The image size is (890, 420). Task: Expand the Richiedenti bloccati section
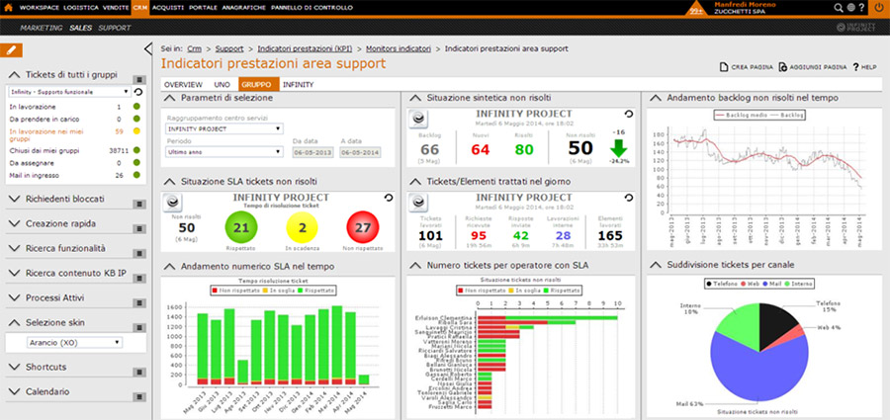71,200
